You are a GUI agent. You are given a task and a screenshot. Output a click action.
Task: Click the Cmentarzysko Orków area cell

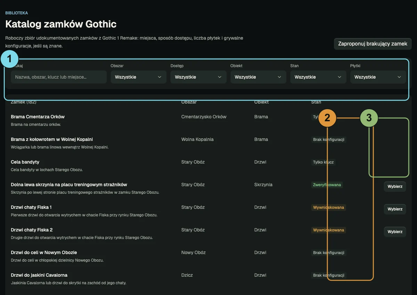pos(204,117)
